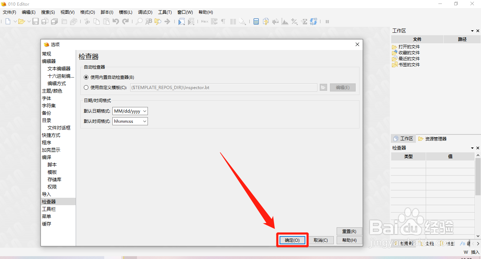Click the Cut scissors icon

[87, 21]
